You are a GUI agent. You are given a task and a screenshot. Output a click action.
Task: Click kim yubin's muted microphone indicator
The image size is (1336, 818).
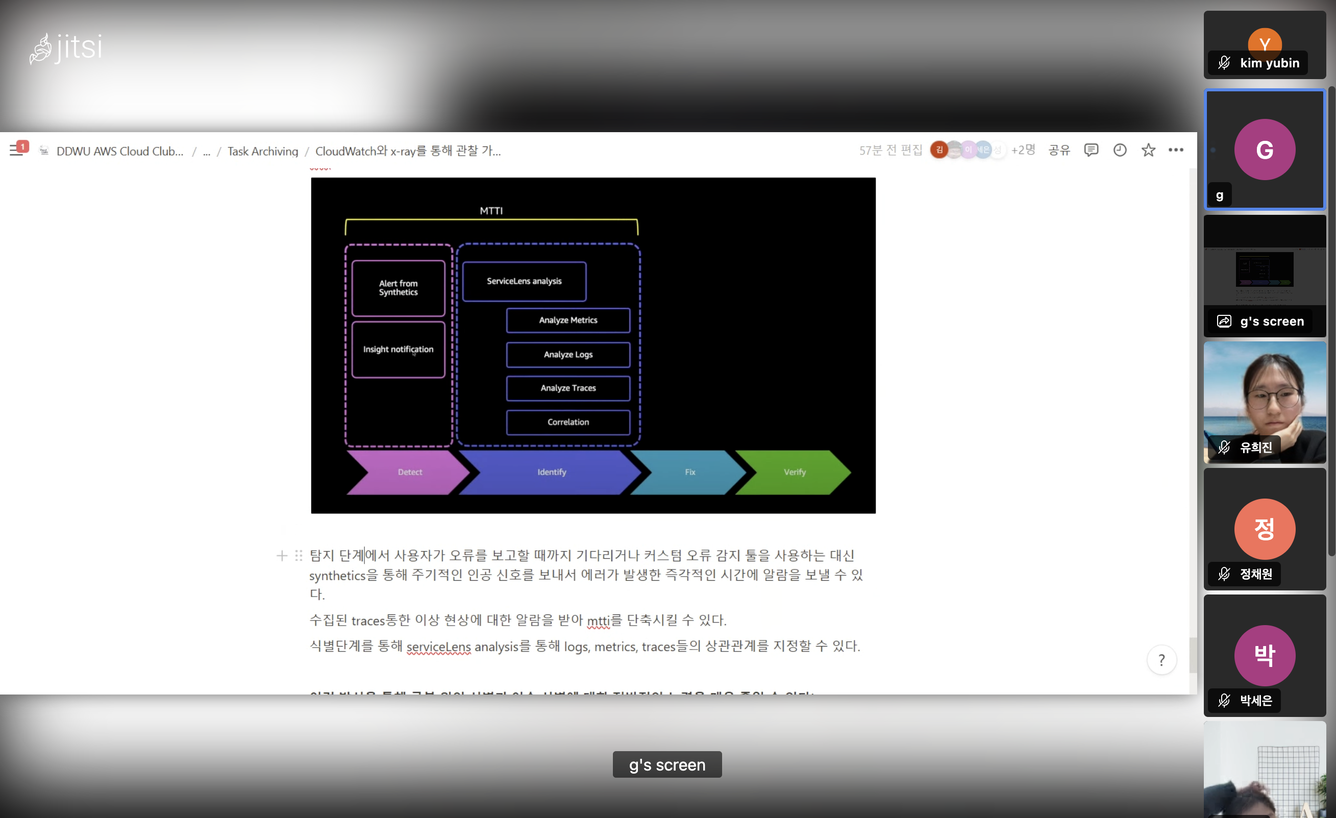[x=1224, y=63]
